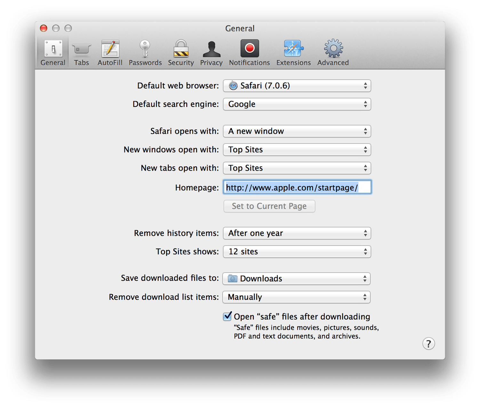Screen dimensions: 480x408
Task: Open the General preferences pane
Action: coord(53,53)
